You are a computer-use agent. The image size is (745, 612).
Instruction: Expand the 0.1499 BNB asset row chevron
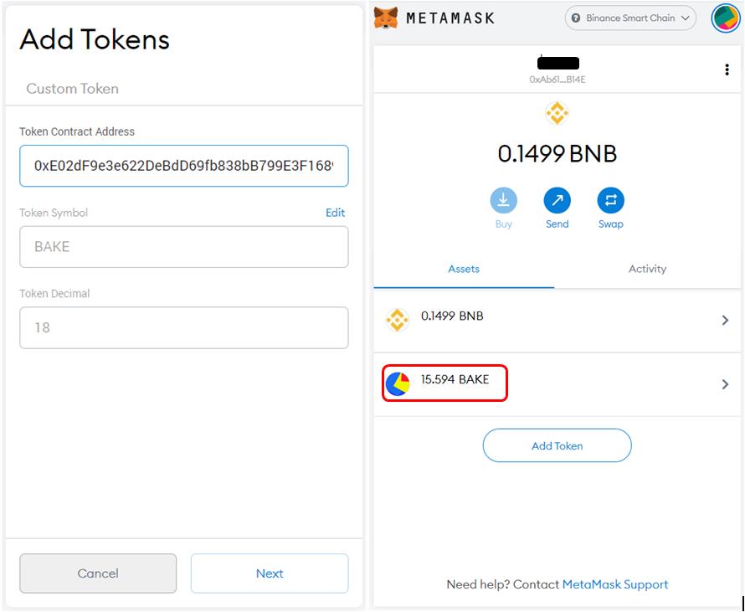725,320
